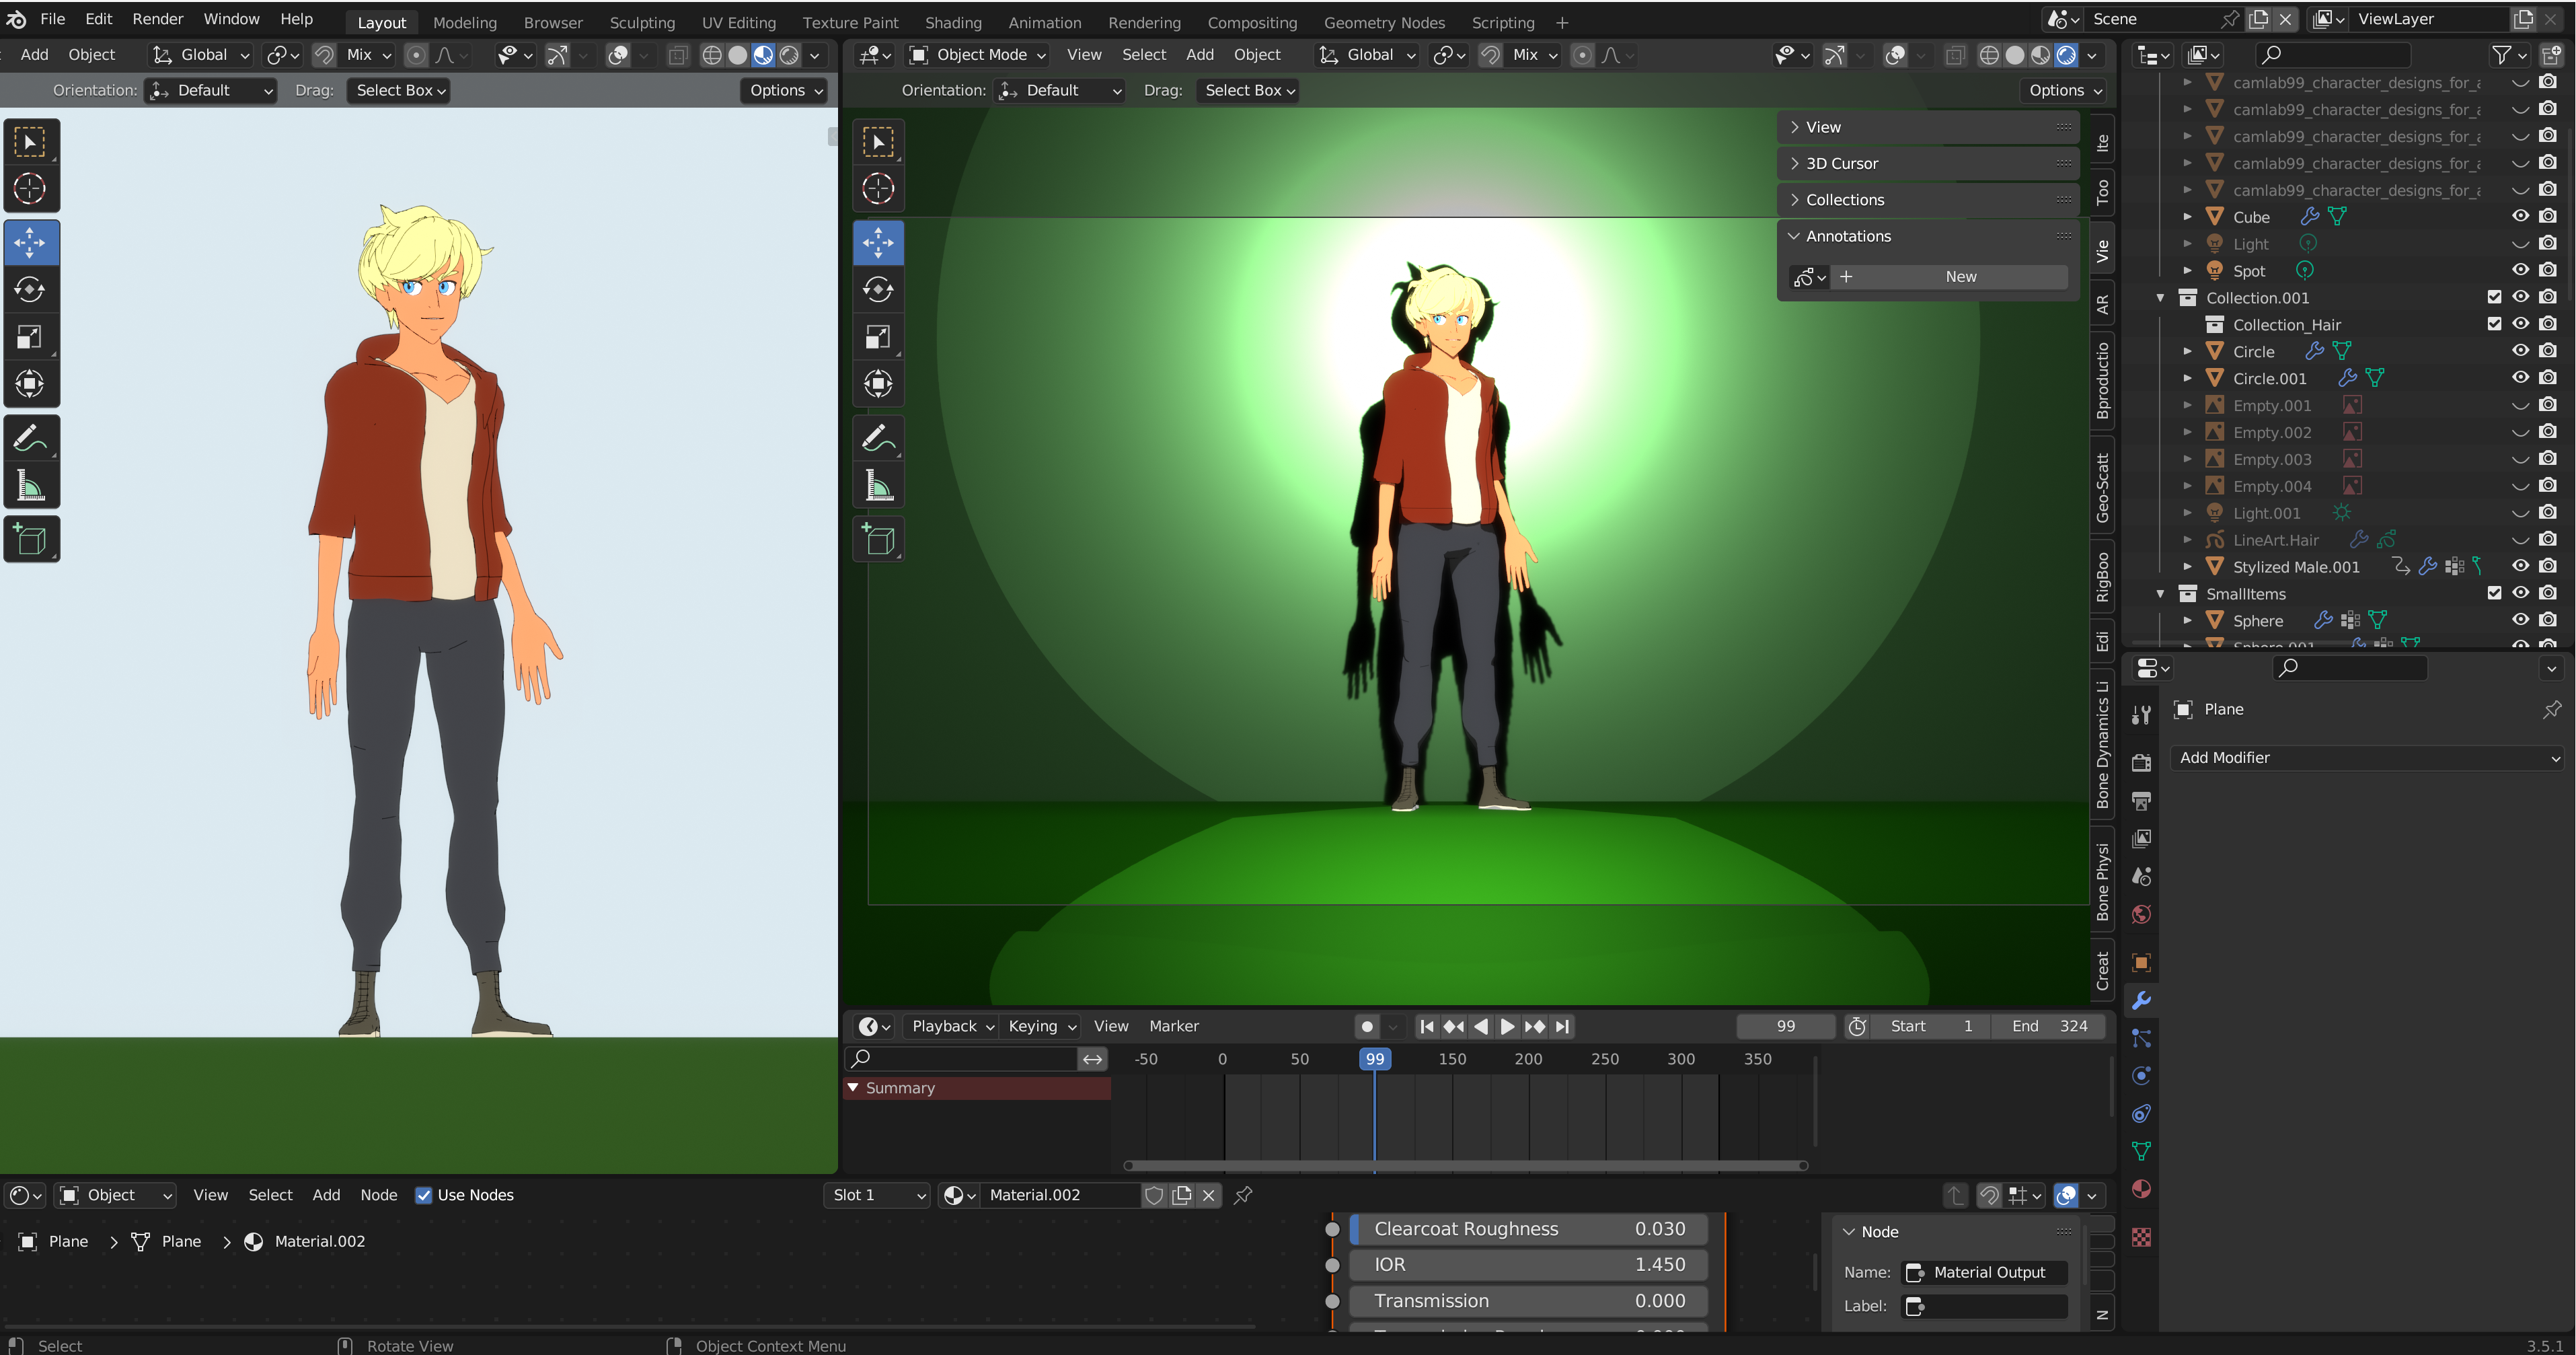The image size is (2576, 1355).
Task: Collapse the Collection.001 tree item
Action: (x=2160, y=297)
